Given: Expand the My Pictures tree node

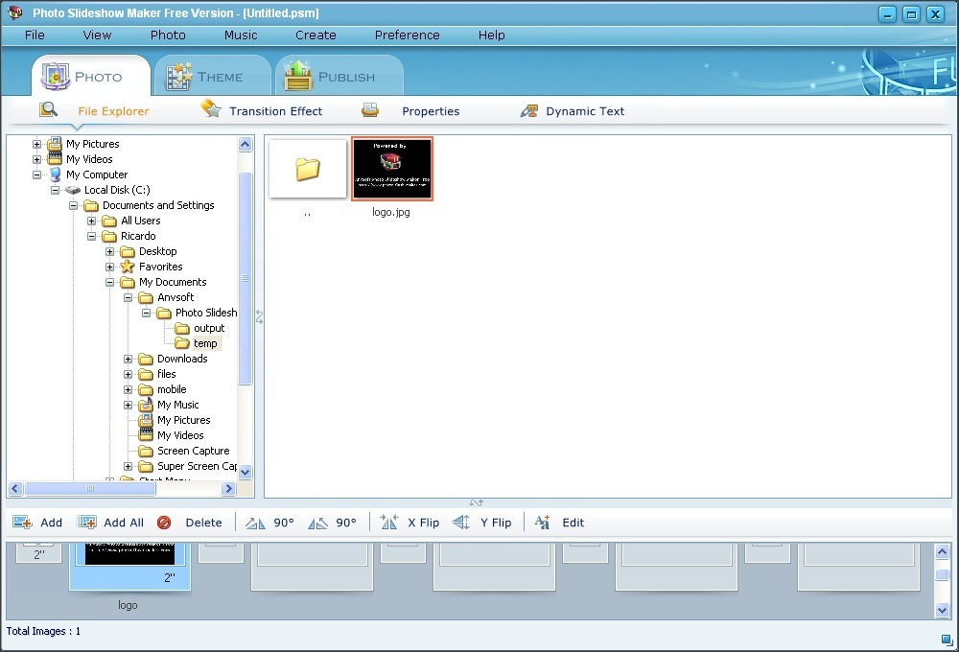Looking at the screenshot, I should (x=35, y=143).
